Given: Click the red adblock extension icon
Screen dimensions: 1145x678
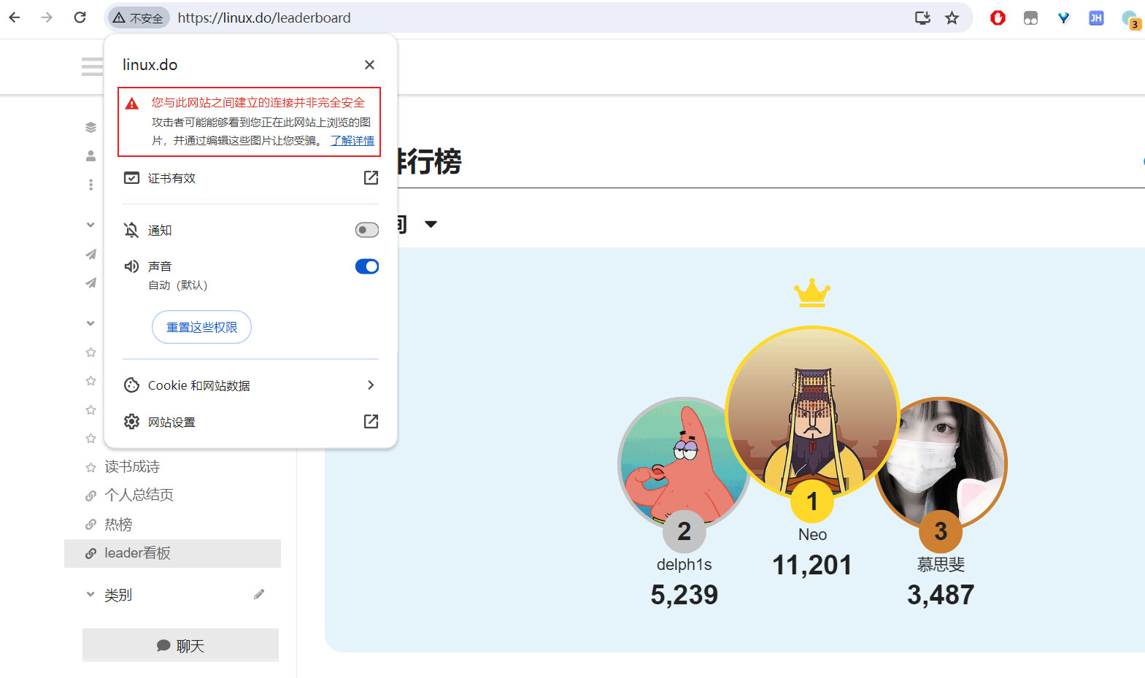Looking at the screenshot, I should pyautogui.click(x=998, y=18).
